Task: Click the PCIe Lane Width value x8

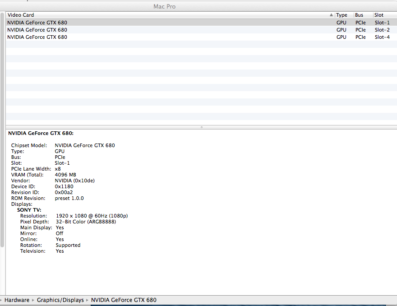Action: 58,169
